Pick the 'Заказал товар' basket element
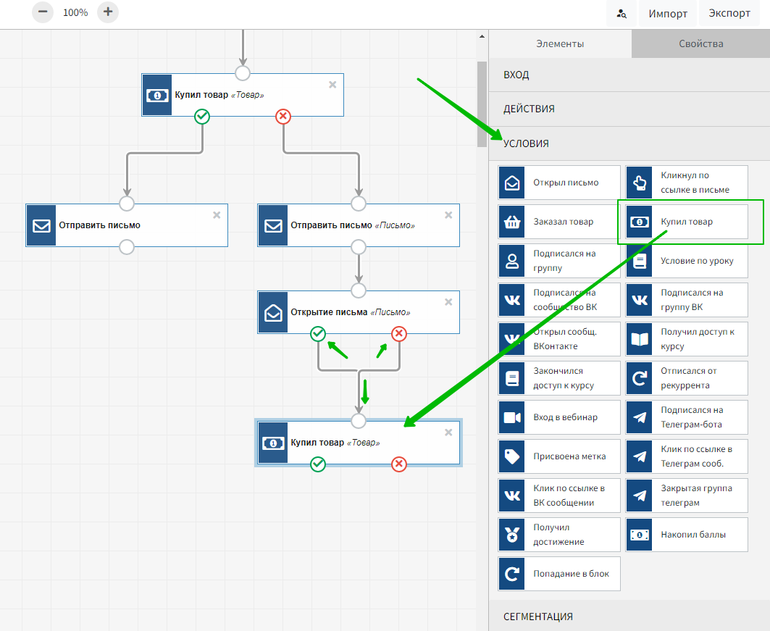Viewport: 770px width, 631px height. pos(558,222)
